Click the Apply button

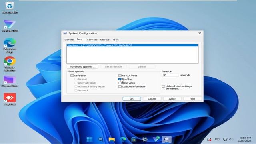click(x=172, y=99)
